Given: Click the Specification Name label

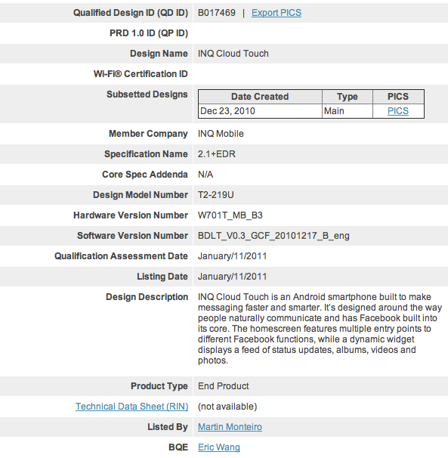Looking at the screenshot, I should pos(146,154).
